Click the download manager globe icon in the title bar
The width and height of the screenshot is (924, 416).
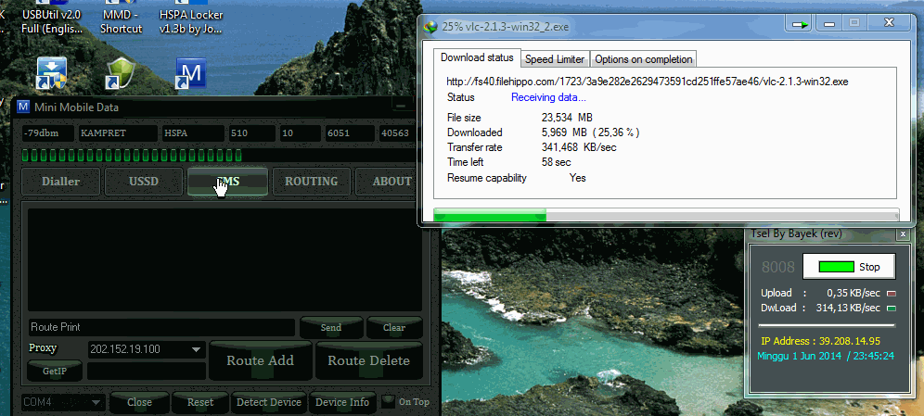431,27
